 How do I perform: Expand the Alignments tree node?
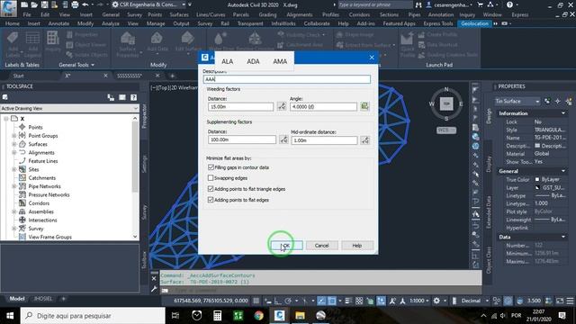pyautogui.click(x=14, y=152)
